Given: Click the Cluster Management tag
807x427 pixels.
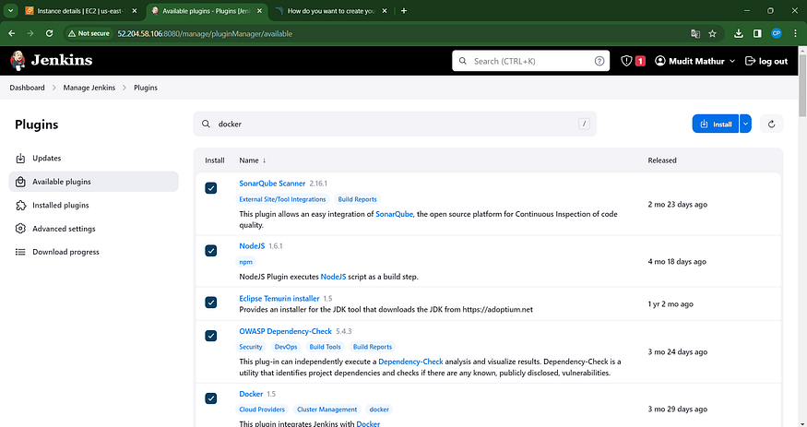Looking at the screenshot, I should click(326, 409).
